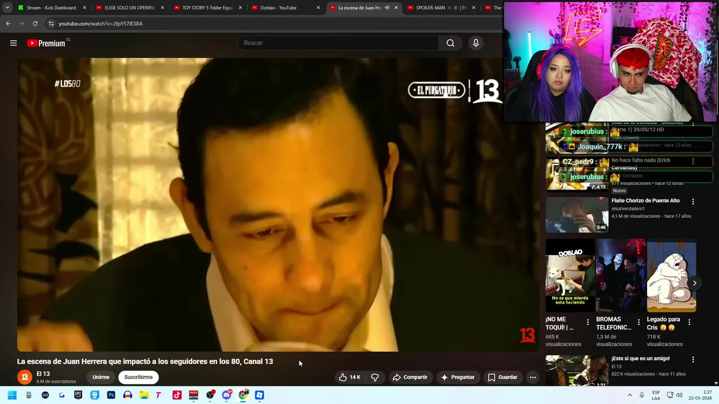Open the Compartir share dialog
719x404 pixels.
[410, 377]
